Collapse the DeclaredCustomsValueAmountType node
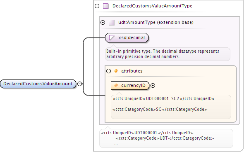Screen dimensions: 244x152 [97, 6]
